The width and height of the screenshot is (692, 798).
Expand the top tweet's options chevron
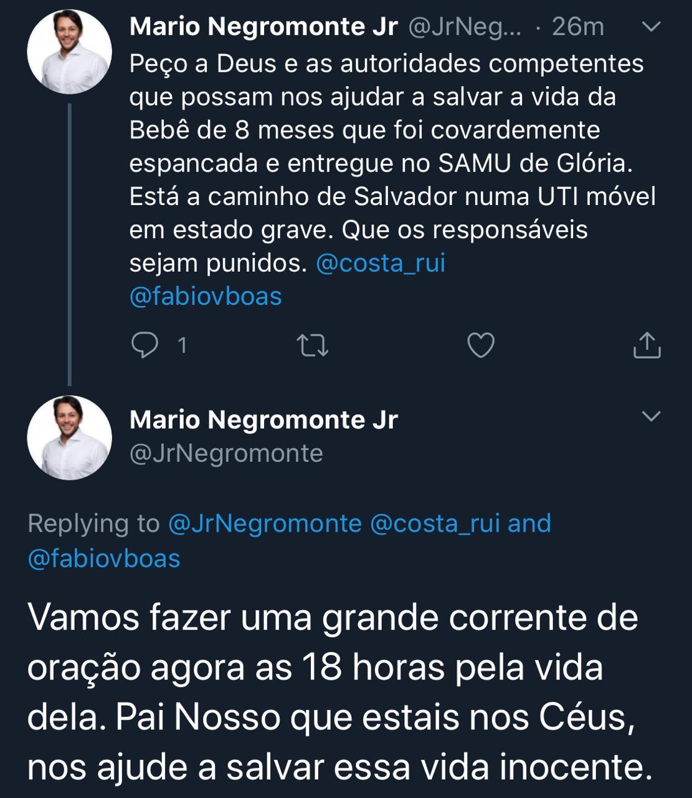(x=651, y=27)
